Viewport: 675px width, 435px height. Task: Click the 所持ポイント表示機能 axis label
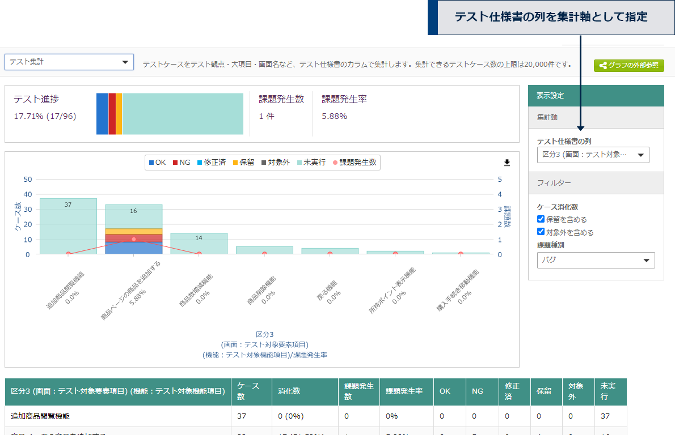[392, 290]
